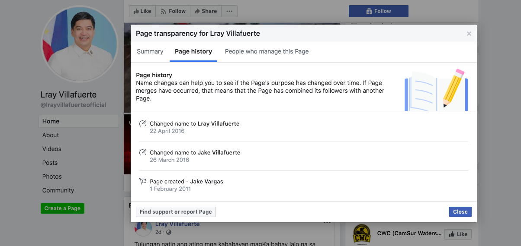Select the Page history tab
Screen dimensions: 521x246
tap(193, 51)
